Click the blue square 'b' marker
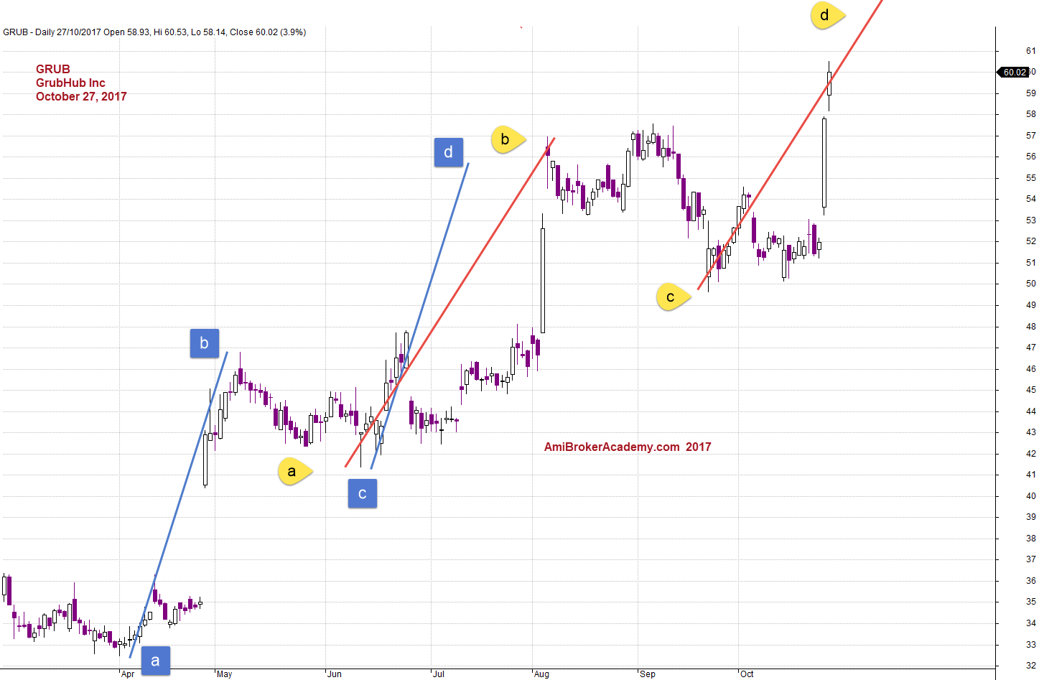 pyautogui.click(x=205, y=343)
